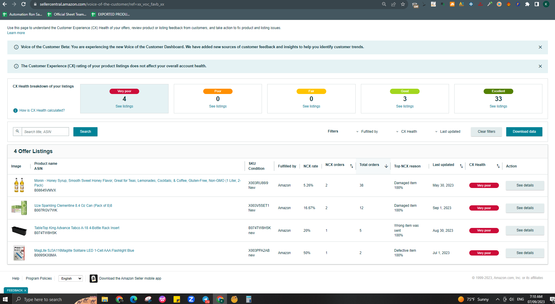This screenshot has height=304, width=555.
Task: Open Telegram from the taskbar
Action: tap(206, 299)
